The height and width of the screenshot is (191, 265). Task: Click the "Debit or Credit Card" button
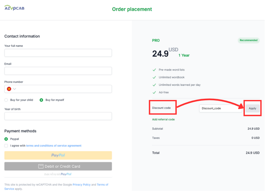click(59, 166)
